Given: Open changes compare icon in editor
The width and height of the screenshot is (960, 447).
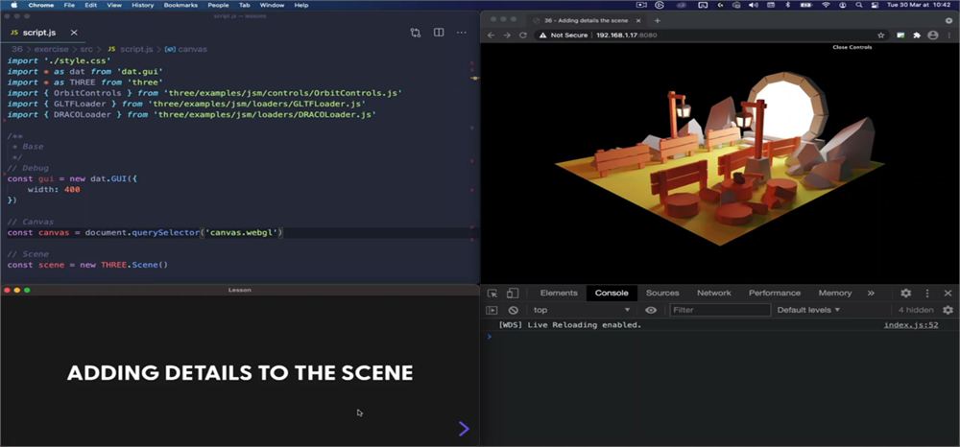Looking at the screenshot, I should [416, 33].
